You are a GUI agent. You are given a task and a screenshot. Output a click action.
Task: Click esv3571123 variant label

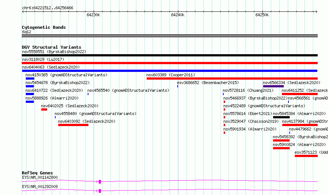coord(311,152)
